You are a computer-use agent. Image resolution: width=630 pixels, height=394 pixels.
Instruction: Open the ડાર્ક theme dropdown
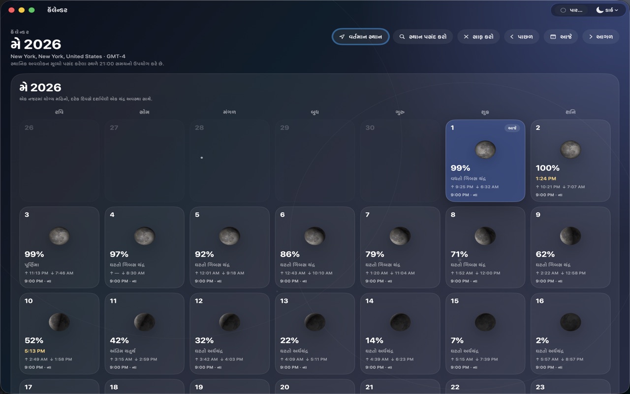coord(607,10)
